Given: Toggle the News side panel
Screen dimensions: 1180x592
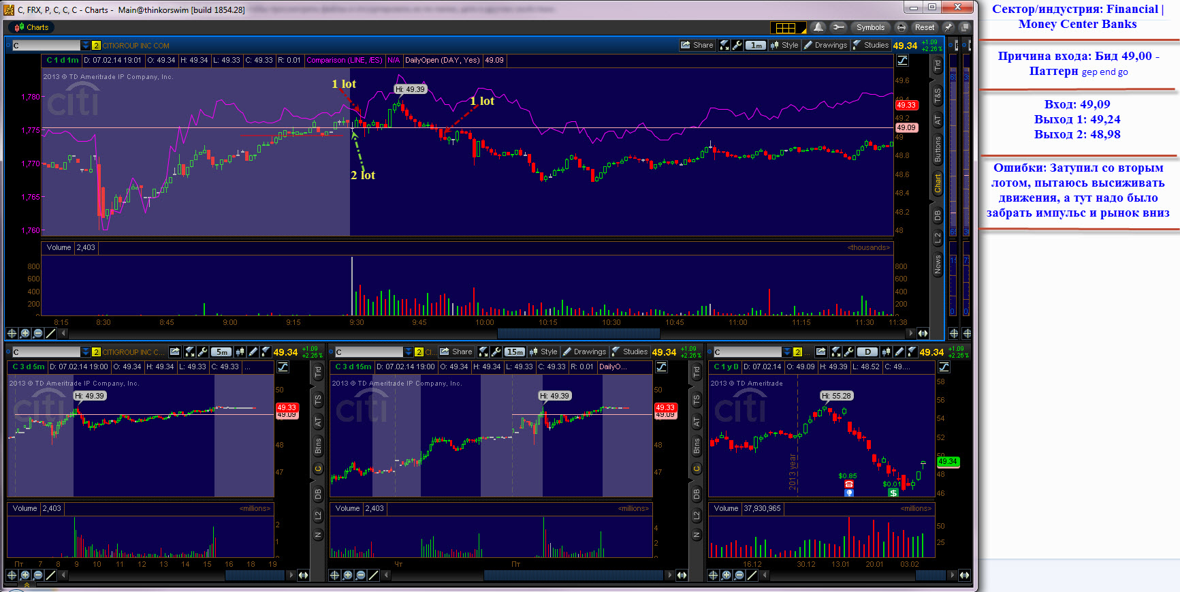Looking at the screenshot, I should [x=938, y=264].
